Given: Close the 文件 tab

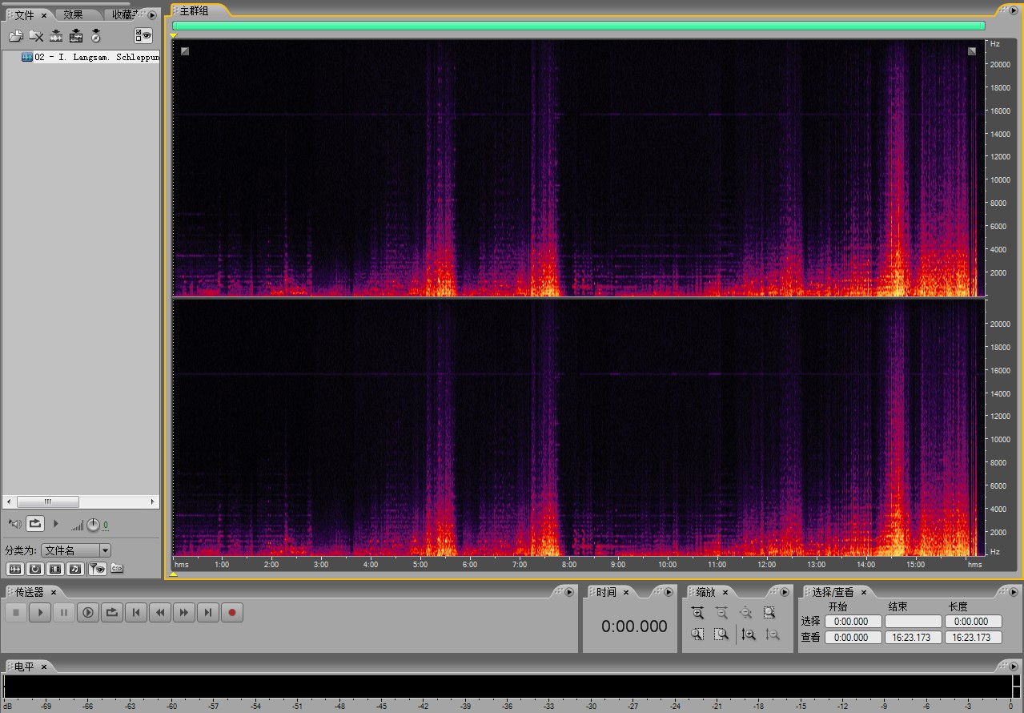Looking at the screenshot, I should (x=44, y=15).
